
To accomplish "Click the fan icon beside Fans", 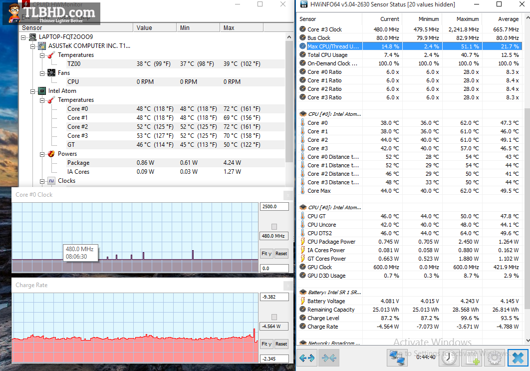I will point(51,73).
